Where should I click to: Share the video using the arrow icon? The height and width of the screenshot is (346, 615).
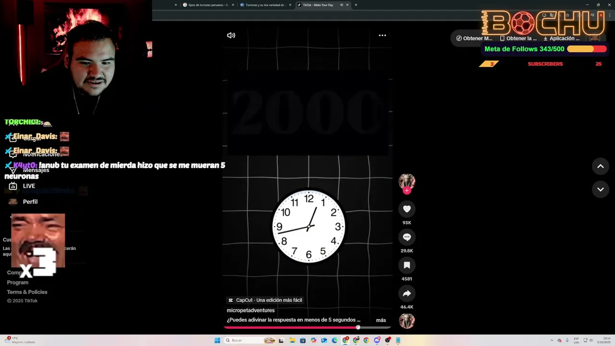pyautogui.click(x=407, y=293)
